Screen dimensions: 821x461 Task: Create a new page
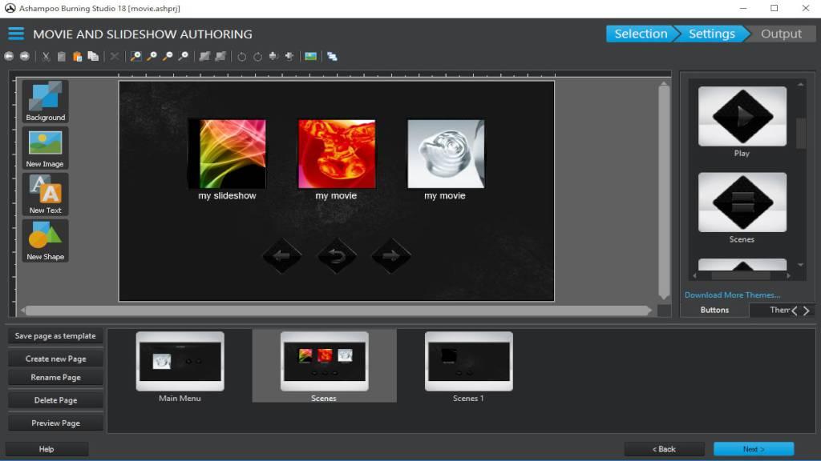55,358
